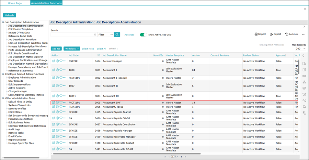Click the history icon in right sidebar
Image resolution: width=309 pixels, height=160 pixels.
pyautogui.click(x=304, y=94)
